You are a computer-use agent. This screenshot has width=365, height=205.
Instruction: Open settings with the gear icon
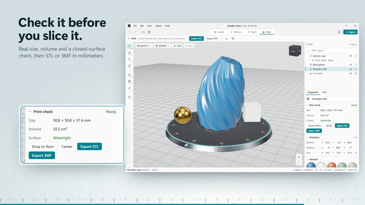339,32
